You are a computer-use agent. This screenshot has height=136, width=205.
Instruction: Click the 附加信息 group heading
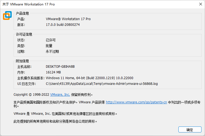pos(22,61)
